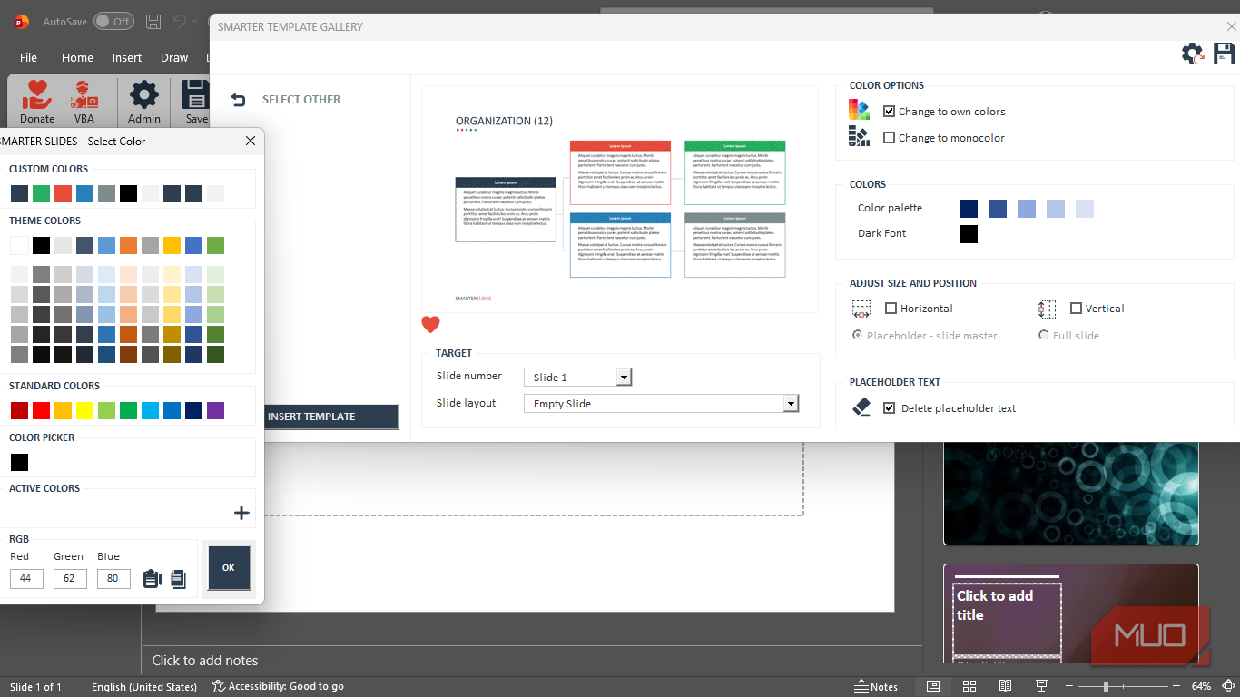This screenshot has height=697, width=1240.
Task: Enable Change to monocolor checkbox
Action: [x=890, y=138]
